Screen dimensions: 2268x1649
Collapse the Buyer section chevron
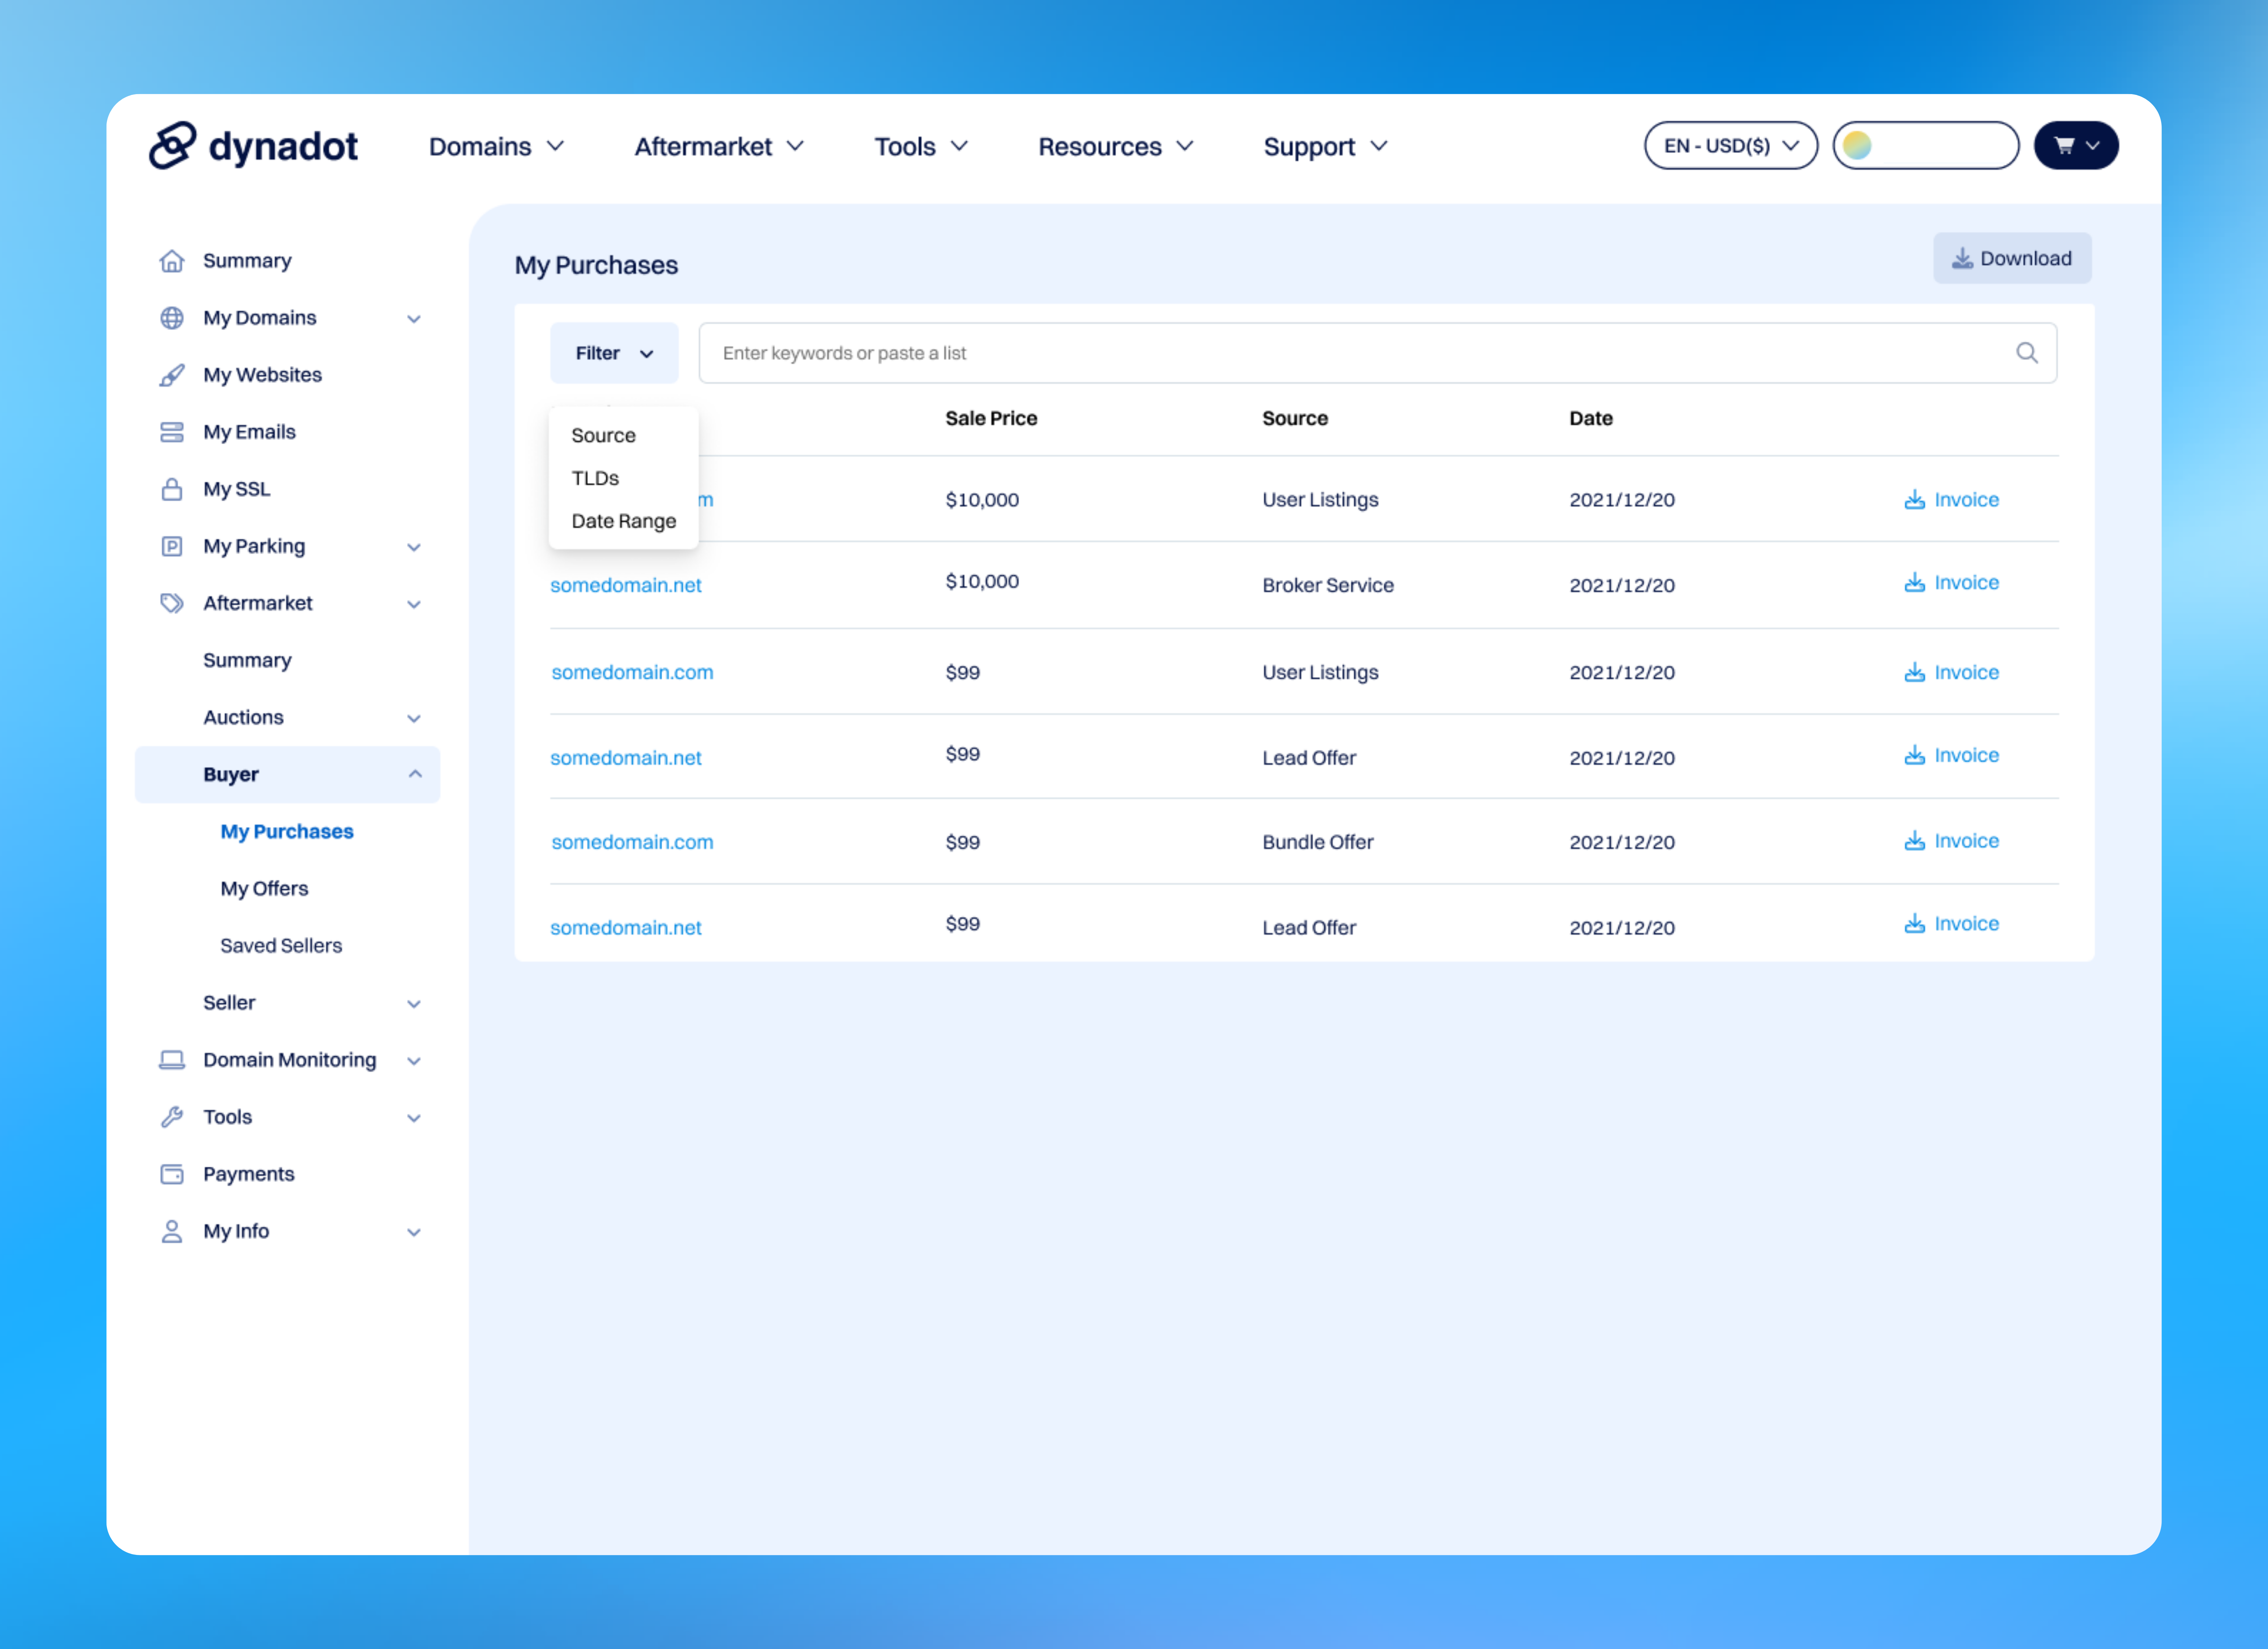(x=415, y=774)
